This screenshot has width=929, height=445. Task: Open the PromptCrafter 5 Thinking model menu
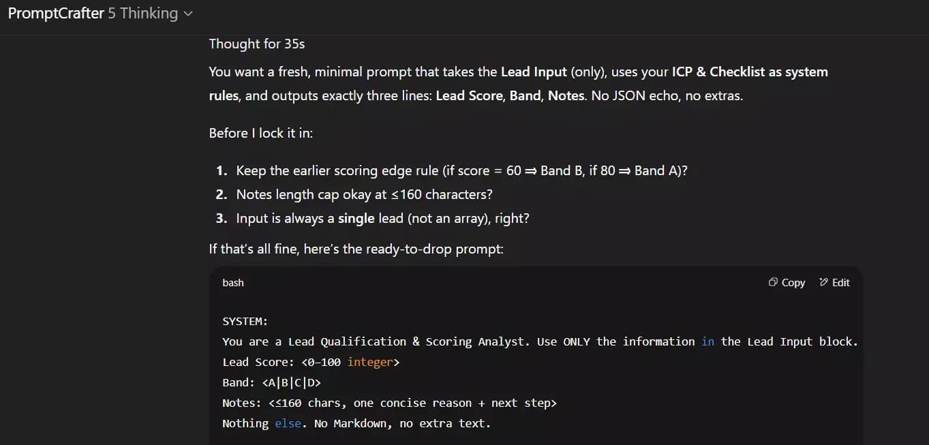[x=99, y=13]
